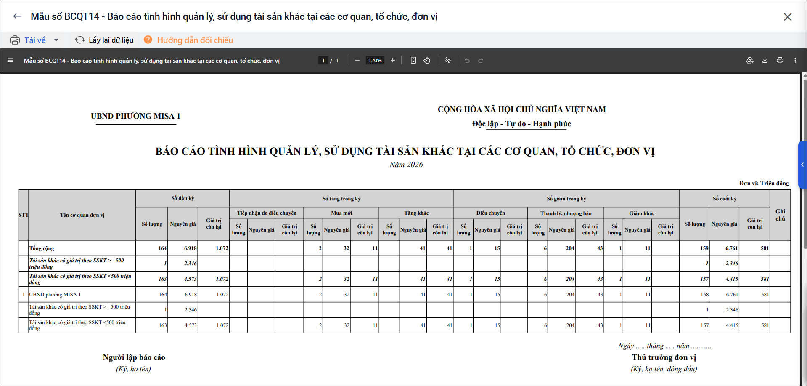This screenshot has width=807, height=386.
Task: Click the printer icon beside Tải về
Action: click(15, 40)
